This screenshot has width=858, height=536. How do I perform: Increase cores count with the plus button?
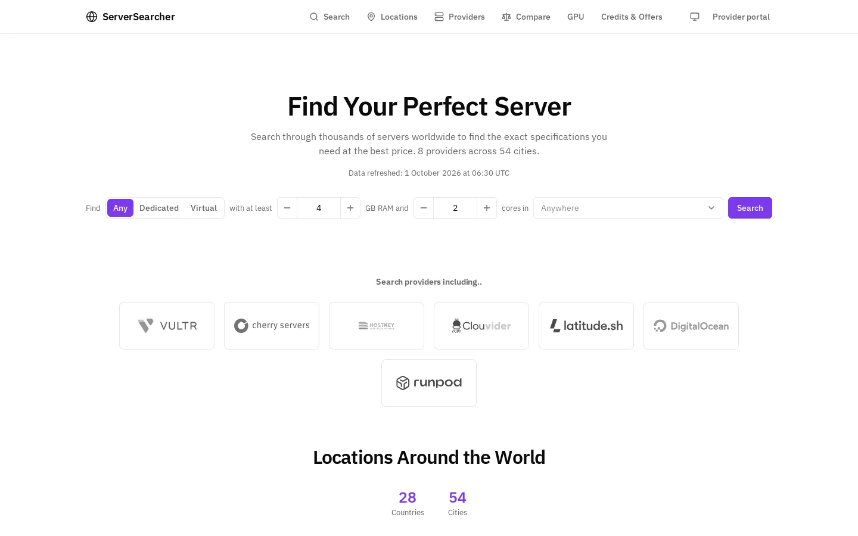pyautogui.click(x=487, y=208)
